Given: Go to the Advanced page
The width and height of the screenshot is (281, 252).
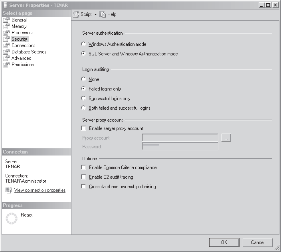Looking at the screenshot, I should click(21, 58).
